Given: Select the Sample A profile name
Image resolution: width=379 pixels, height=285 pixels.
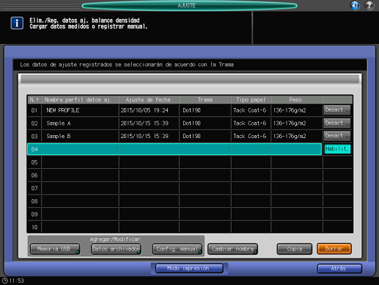Looking at the screenshot, I should point(59,123).
